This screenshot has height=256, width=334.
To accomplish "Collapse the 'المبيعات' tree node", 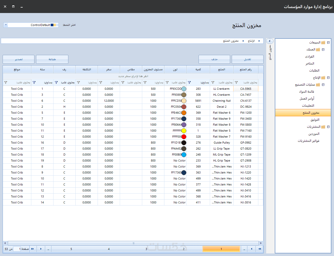I will tap(329, 42).
